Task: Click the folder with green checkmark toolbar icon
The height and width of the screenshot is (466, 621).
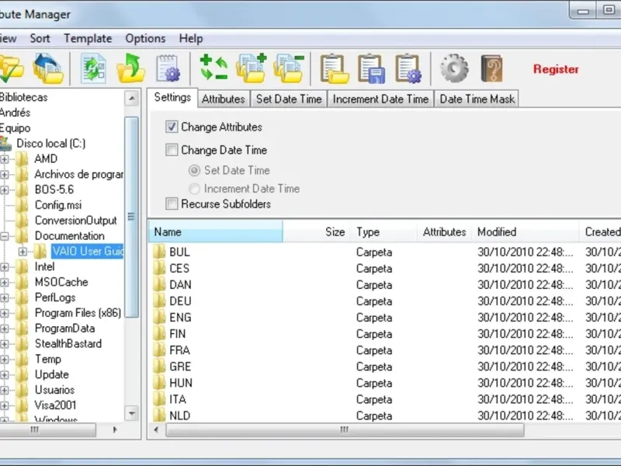Action: (11, 68)
